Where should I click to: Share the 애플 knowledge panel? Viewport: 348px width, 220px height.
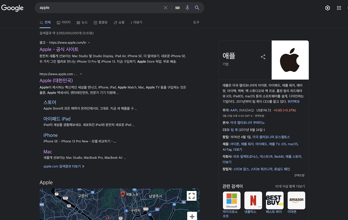click(263, 57)
